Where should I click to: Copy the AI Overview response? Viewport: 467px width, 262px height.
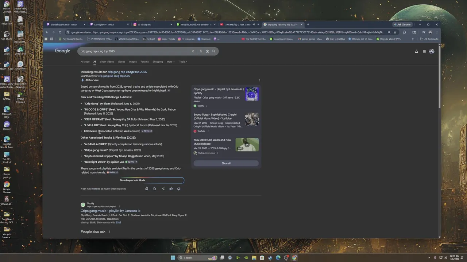pyautogui.click(x=147, y=189)
